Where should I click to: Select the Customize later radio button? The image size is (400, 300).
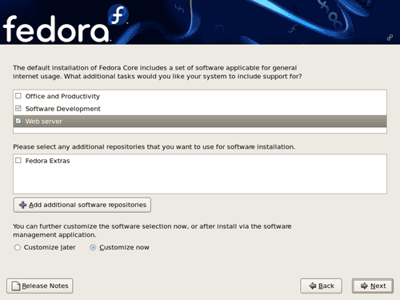[18, 247]
